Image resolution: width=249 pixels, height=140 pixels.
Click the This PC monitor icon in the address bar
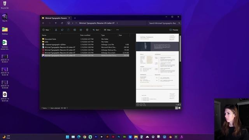tap(68, 23)
